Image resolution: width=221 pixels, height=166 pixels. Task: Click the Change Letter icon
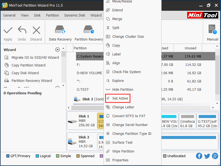pos(108,107)
